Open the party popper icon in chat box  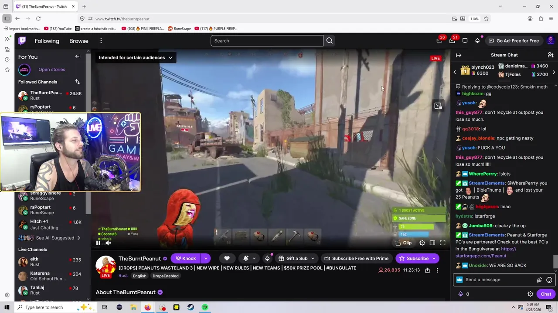[540, 280]
